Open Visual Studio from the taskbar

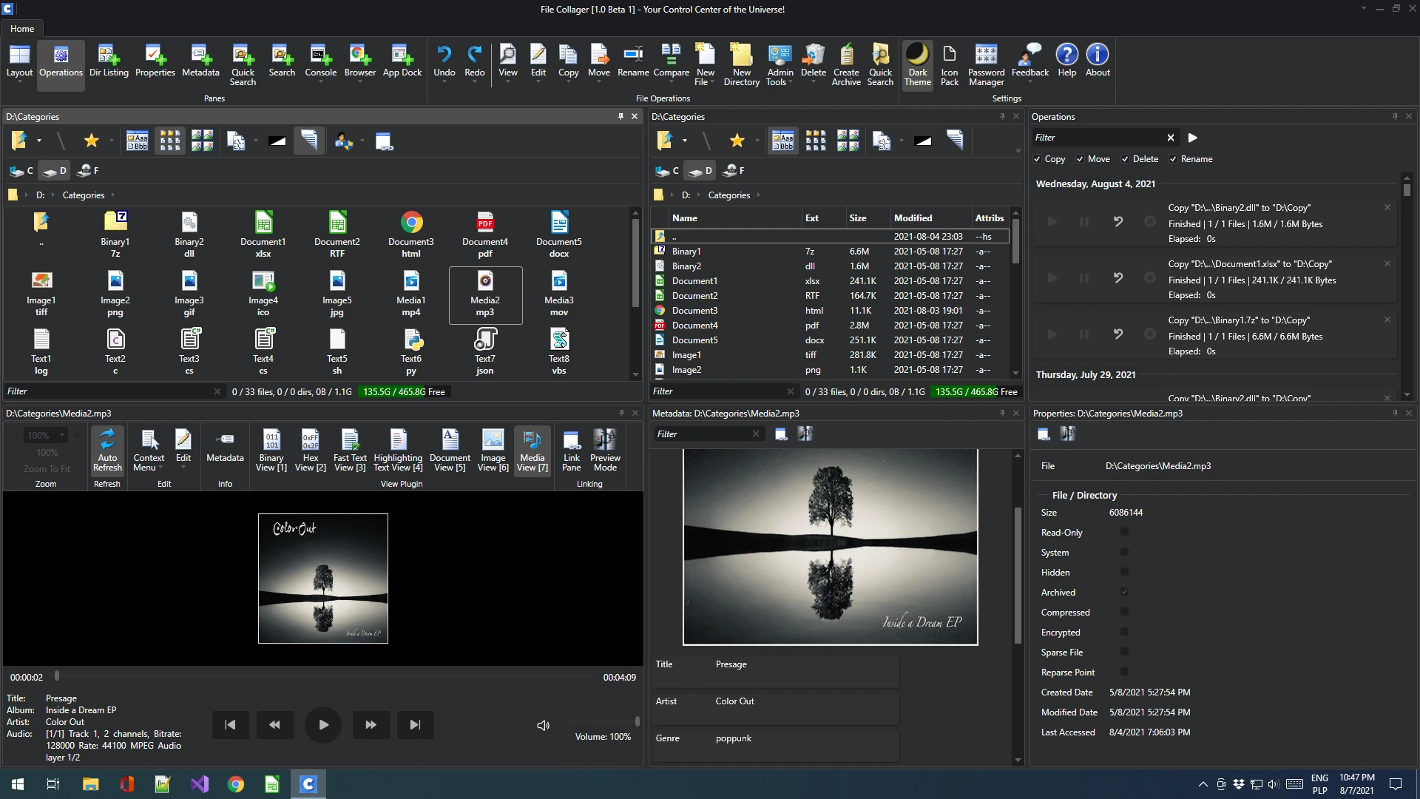[x=199, y=784]
